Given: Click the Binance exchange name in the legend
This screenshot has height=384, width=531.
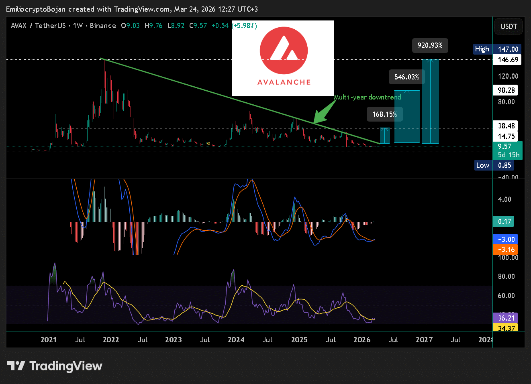Looking at the screenshot, I should (x=103, y=26).
